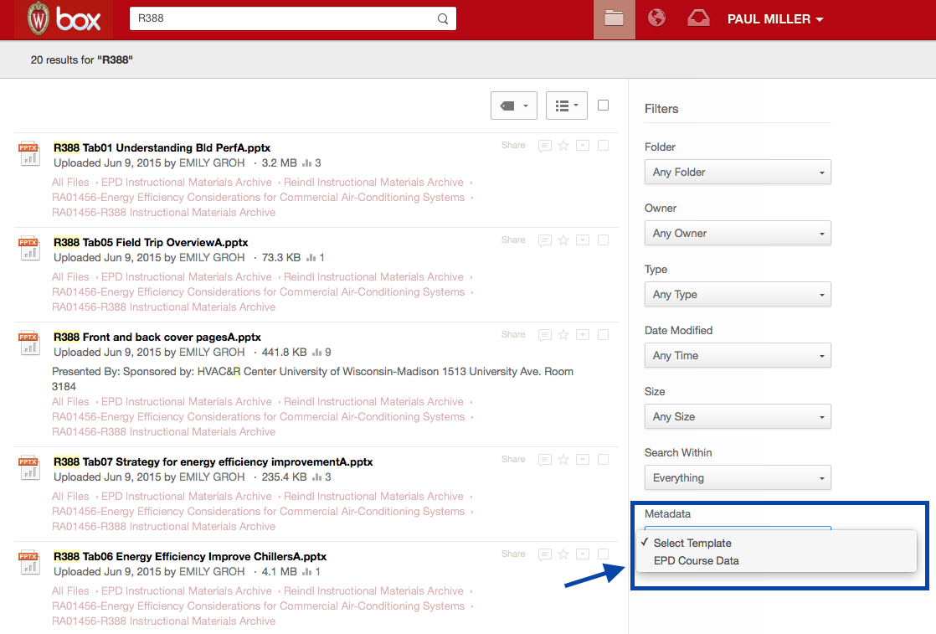
Task: Choose EPD Course Data metadata template
Action: [776, 560]
